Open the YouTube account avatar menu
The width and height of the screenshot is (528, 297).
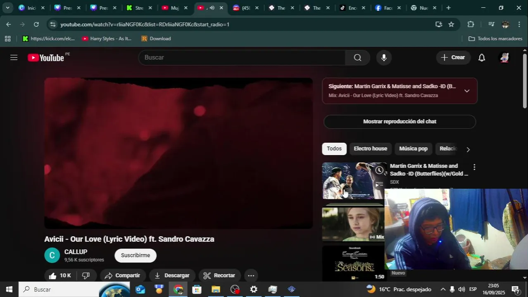504,57
